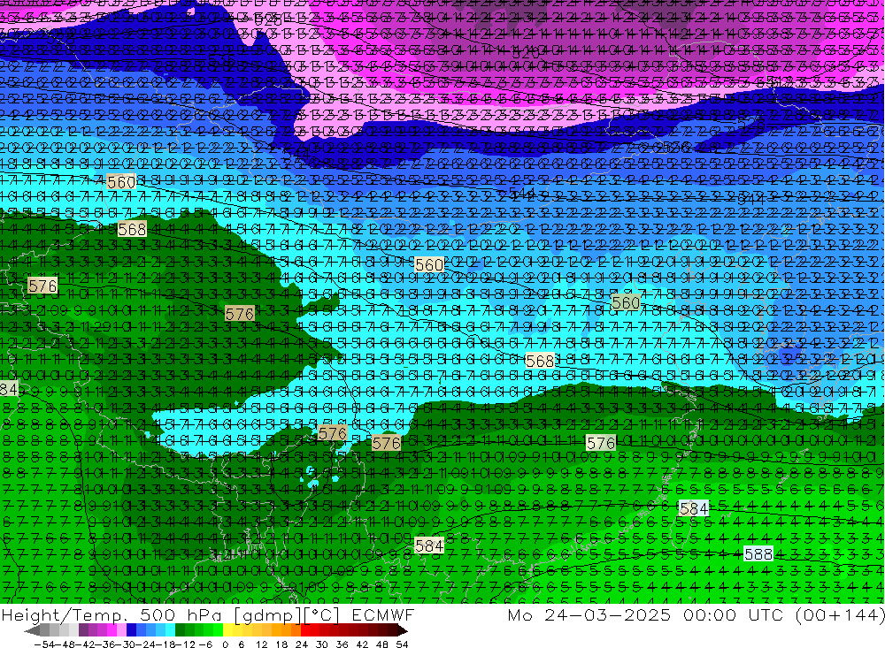Click the cyan legend swatch

[x=170, y=629]
